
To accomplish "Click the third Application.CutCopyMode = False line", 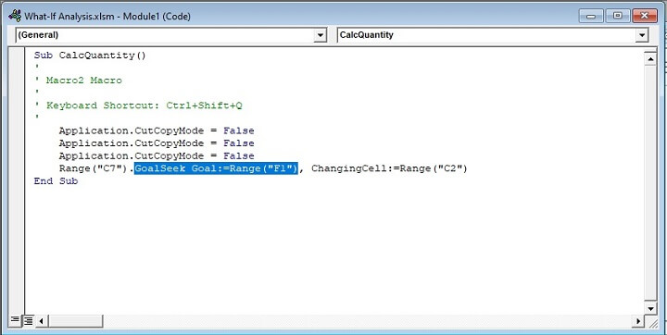I will point(157,156).
